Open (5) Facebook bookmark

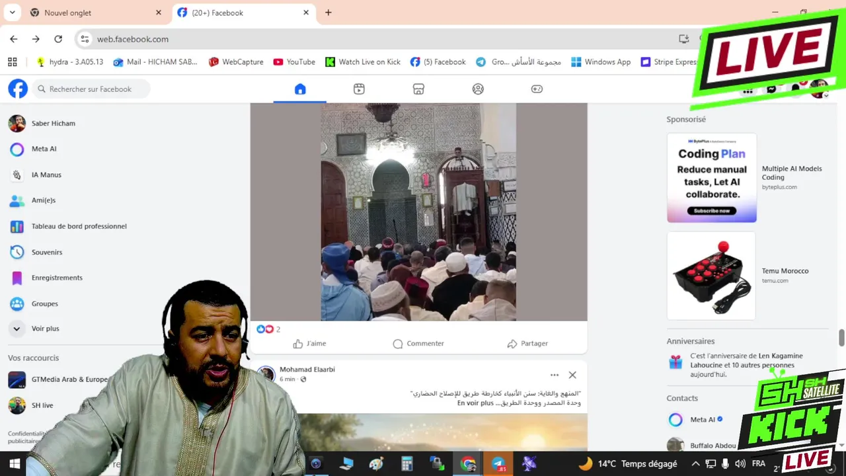click(438, 62)
